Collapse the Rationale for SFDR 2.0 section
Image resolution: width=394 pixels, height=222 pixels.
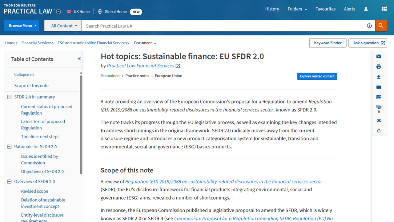tap(9, 147)
